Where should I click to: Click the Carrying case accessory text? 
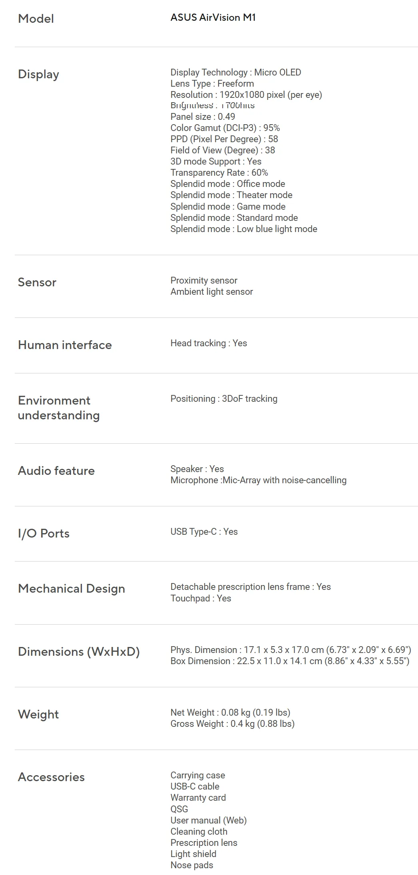coord(197,775)
